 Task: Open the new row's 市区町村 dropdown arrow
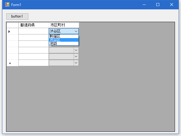[x=76, y=63]
